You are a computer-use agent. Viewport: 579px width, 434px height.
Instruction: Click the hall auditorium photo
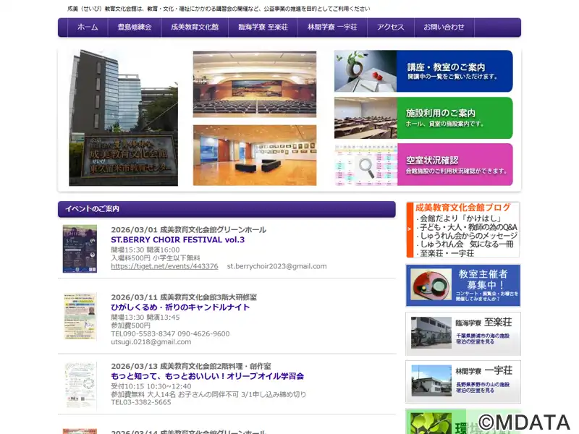click(254, 84)
